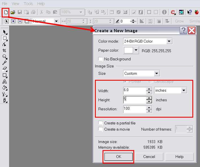Click the New image icon in toolbar

coord(6,12)
